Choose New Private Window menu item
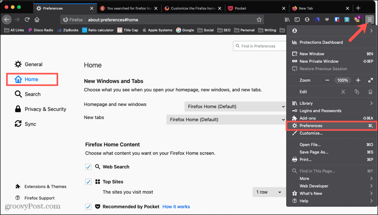The height and width of the screenshot is (215, 378). click(x=332, y=61)
